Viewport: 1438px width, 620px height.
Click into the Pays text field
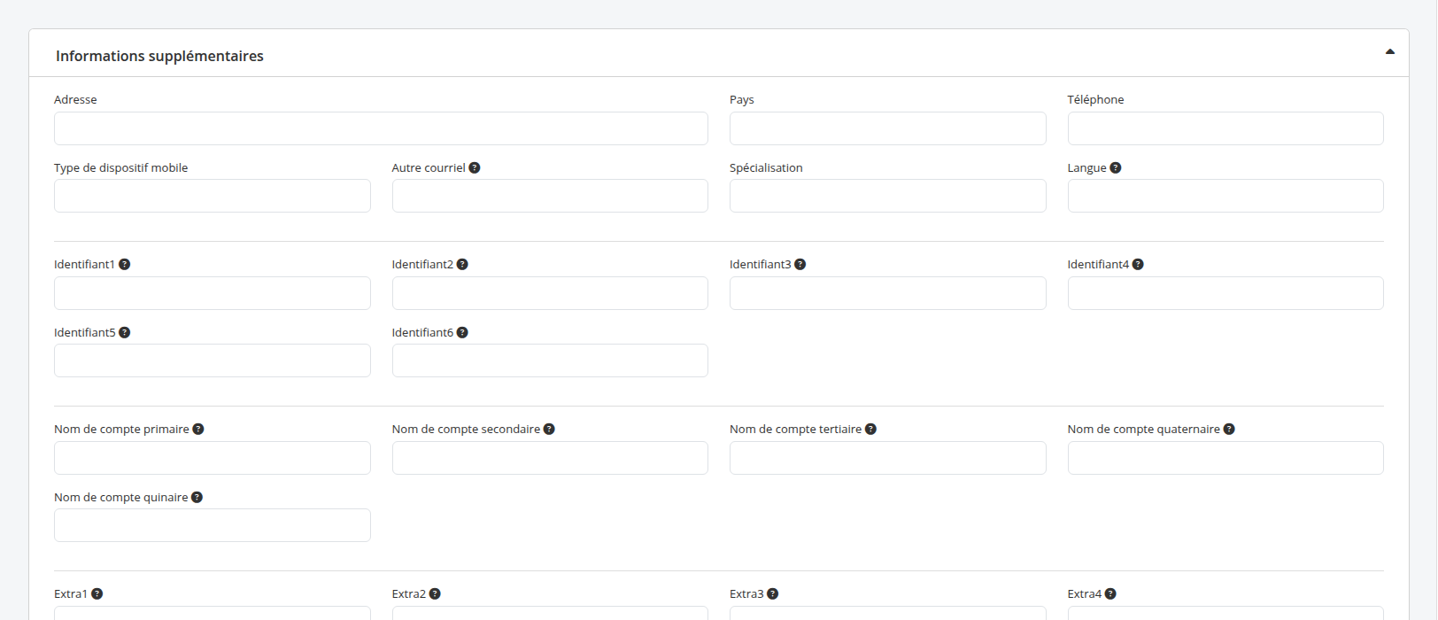click(888, 128)
